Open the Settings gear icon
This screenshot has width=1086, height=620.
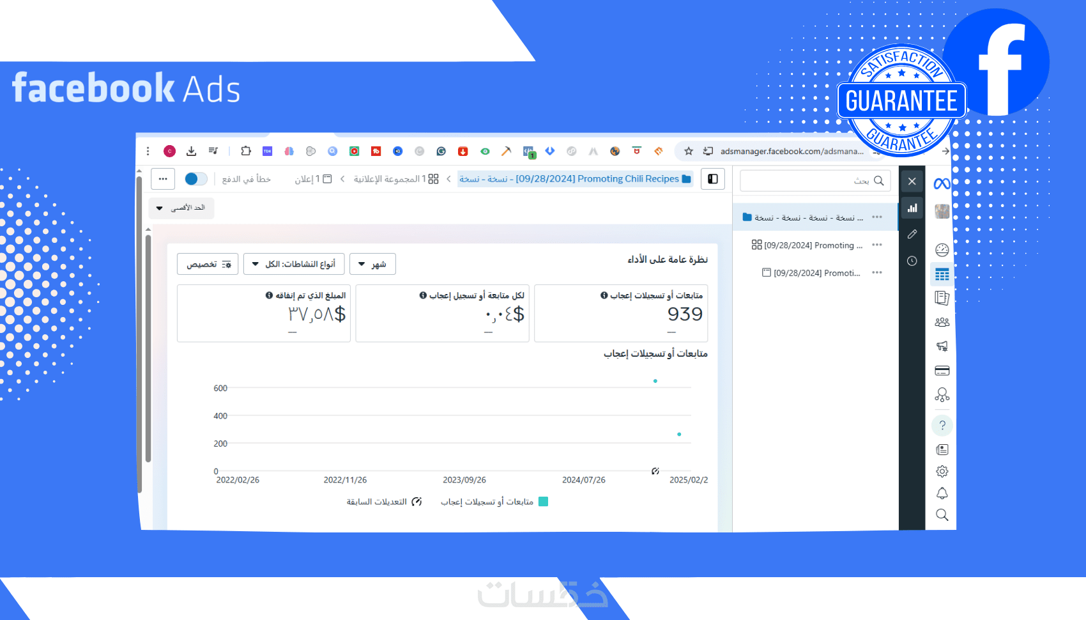(x=942, y=472)
